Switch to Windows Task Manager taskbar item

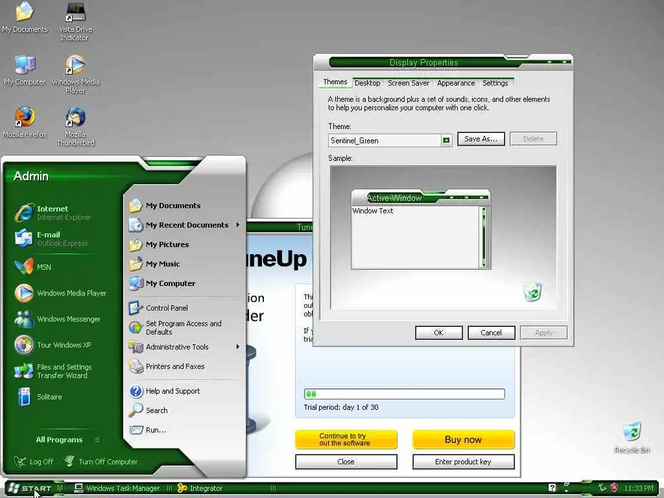click(x=117, y=488)
